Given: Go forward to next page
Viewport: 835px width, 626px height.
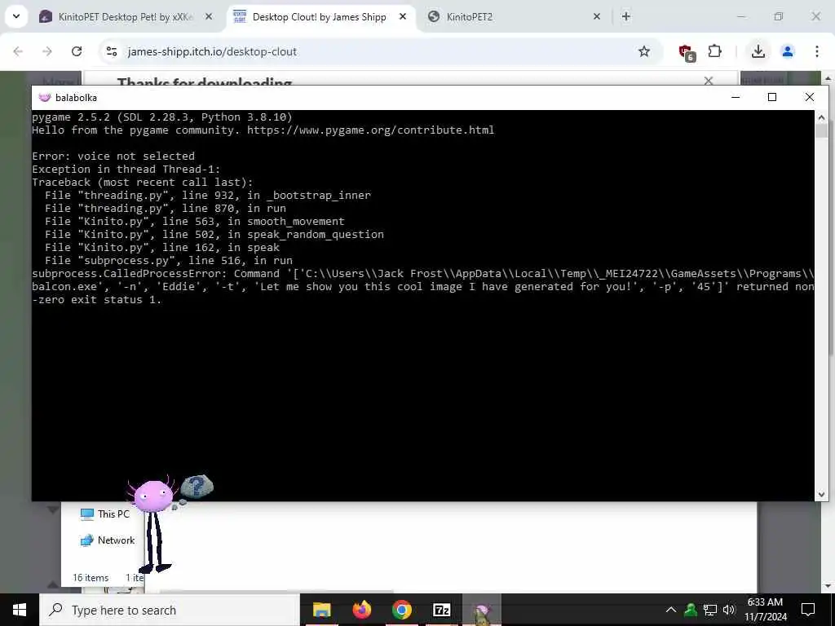Looking at the screenshot, I should tap(47, 51).
